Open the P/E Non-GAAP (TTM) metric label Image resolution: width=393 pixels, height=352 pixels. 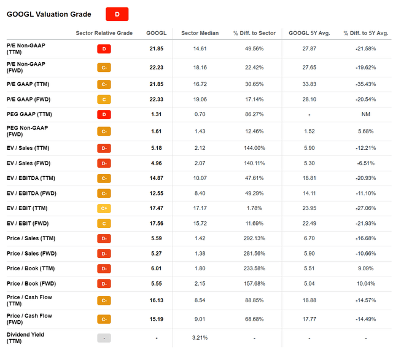click(26, 49)
